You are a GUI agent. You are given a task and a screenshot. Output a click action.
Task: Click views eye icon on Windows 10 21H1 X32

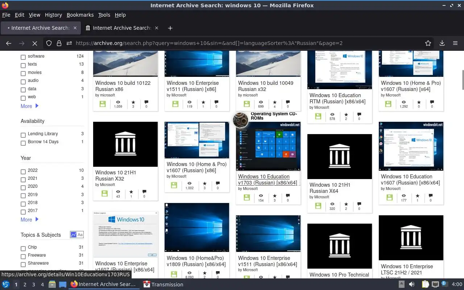coord(118,192)
